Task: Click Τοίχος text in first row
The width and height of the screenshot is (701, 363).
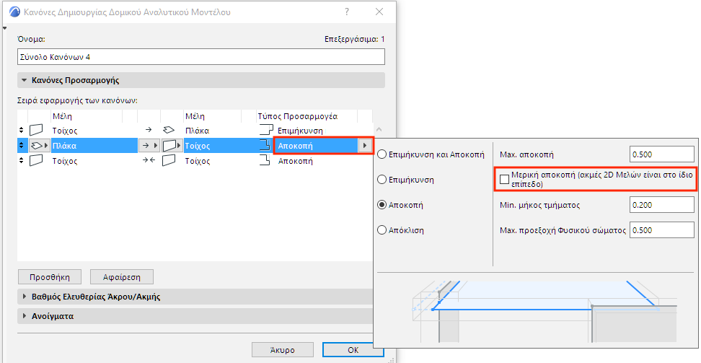Action: [65, 131]
